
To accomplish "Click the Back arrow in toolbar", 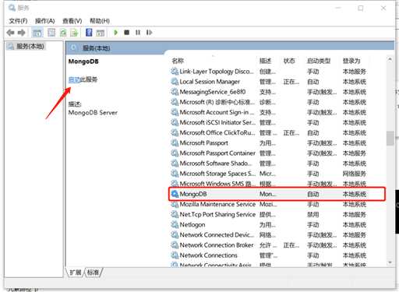I will (10, 33).
